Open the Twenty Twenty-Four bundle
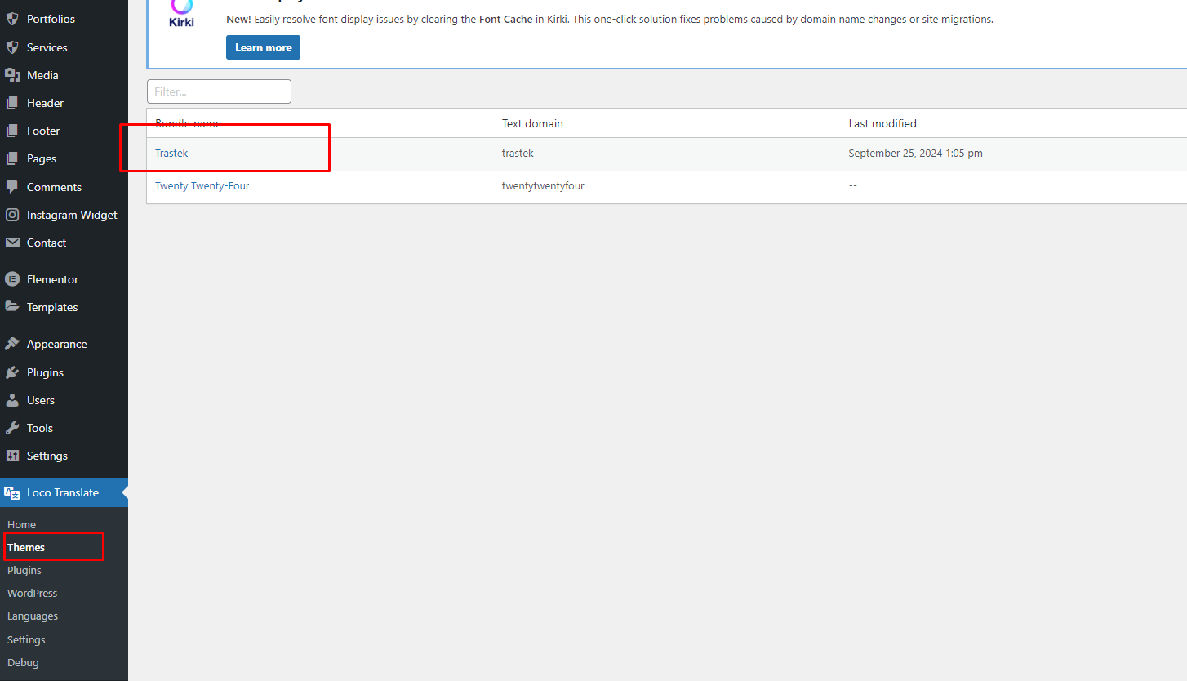The width and height of the screenshot is (1187, 681). 202,185
